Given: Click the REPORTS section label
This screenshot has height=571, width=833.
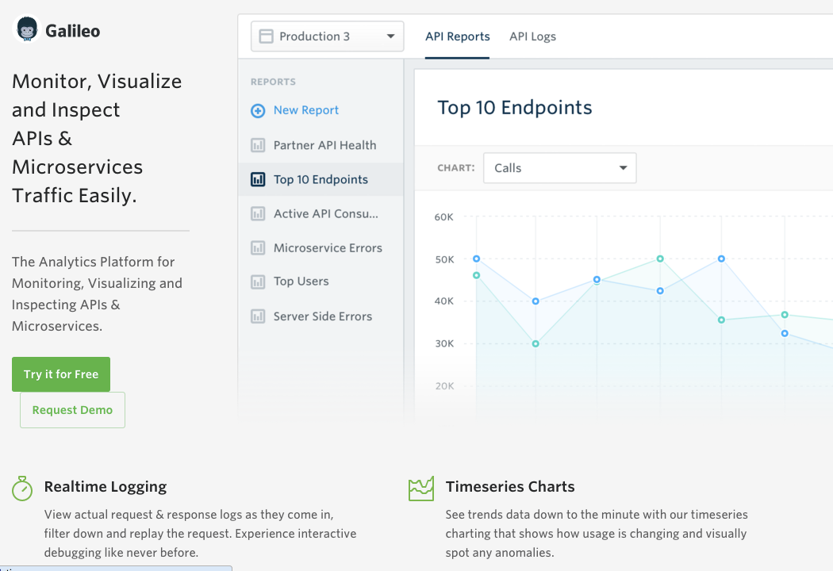Looking at the screenshot, I should (273, 82).
